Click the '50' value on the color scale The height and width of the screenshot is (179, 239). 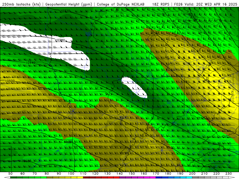10,174
